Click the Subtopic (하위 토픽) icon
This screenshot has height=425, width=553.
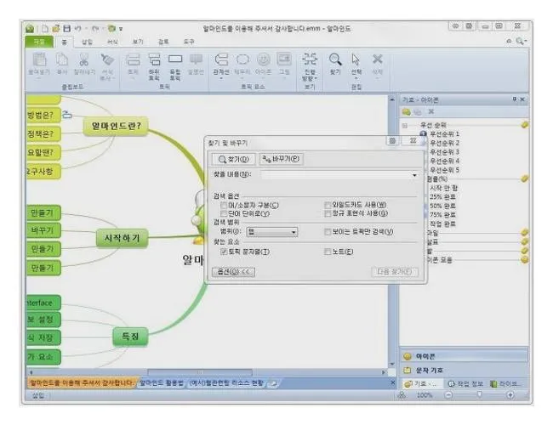154,59
